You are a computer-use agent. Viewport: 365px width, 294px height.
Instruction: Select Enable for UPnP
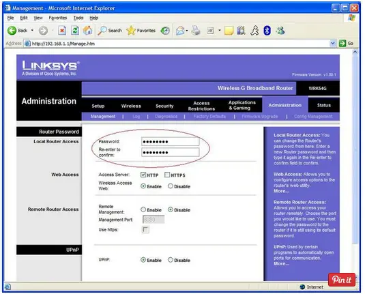143,260
